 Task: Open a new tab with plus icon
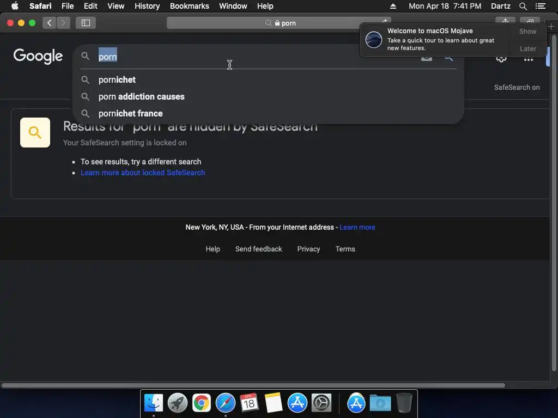coord(551,27)
